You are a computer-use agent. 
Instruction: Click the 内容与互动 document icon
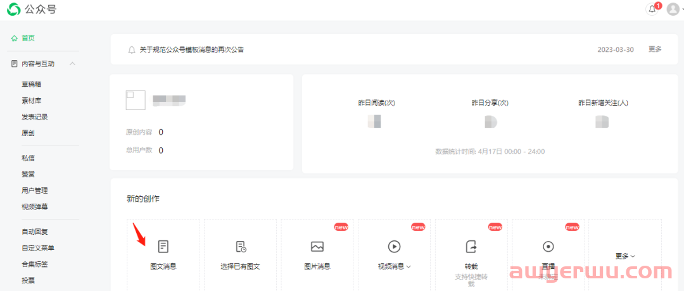[15, 64]
